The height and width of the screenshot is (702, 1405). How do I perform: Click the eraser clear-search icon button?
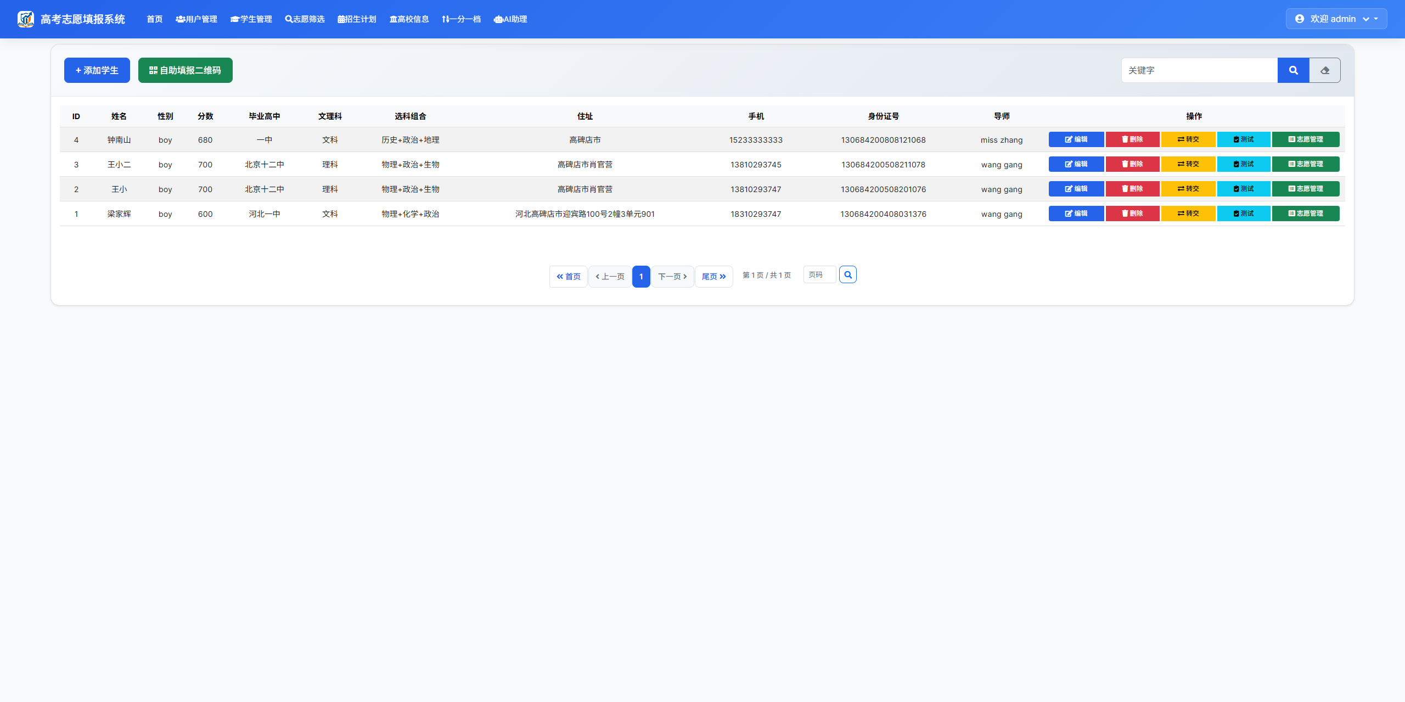[1325, 70]
